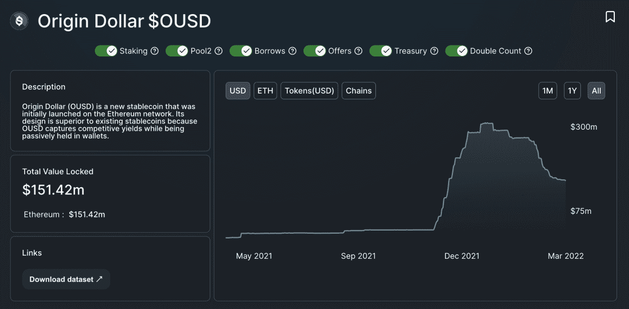Toggle the Treasury switch
Image resolution: width=629 pixels, height=309 pixels.
pyautogui.click(x=381, y=51)
